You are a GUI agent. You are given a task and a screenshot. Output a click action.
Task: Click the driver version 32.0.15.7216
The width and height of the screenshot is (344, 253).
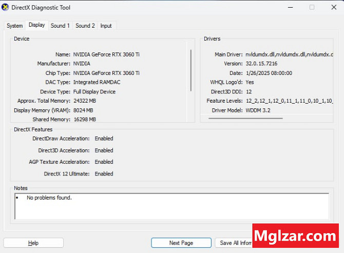(261, 64)
